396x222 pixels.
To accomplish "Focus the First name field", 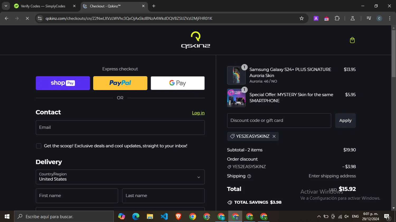I will 77,196.
